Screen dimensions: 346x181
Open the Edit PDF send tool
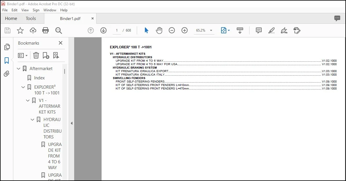pos(297,30)
